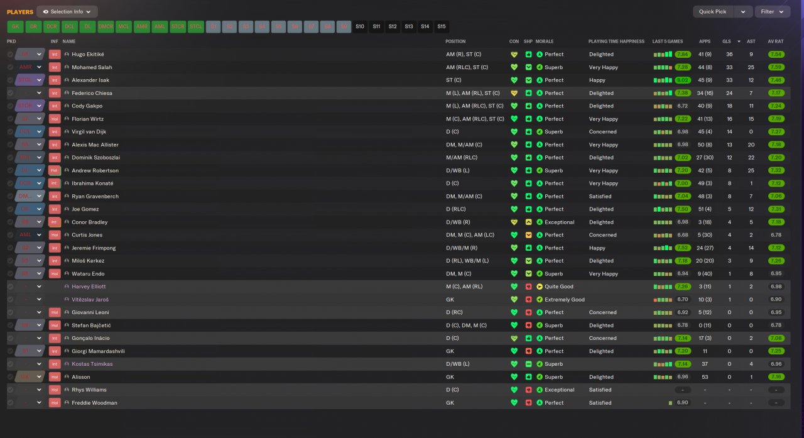
Task: Open position dropdown for Kostas Tsimikas
Action: [x=39, y=364]
